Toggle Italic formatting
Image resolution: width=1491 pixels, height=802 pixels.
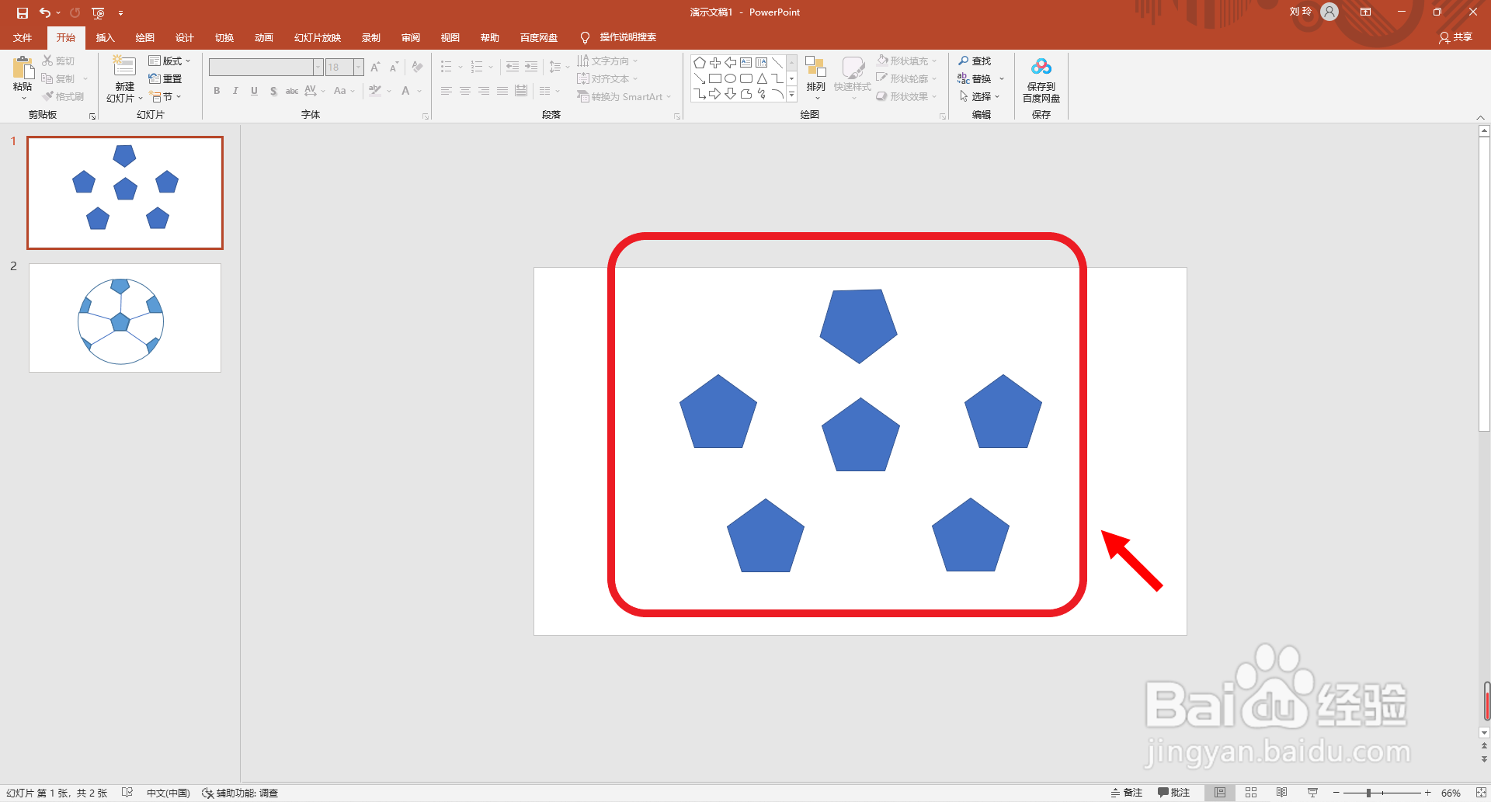point(235,91)
